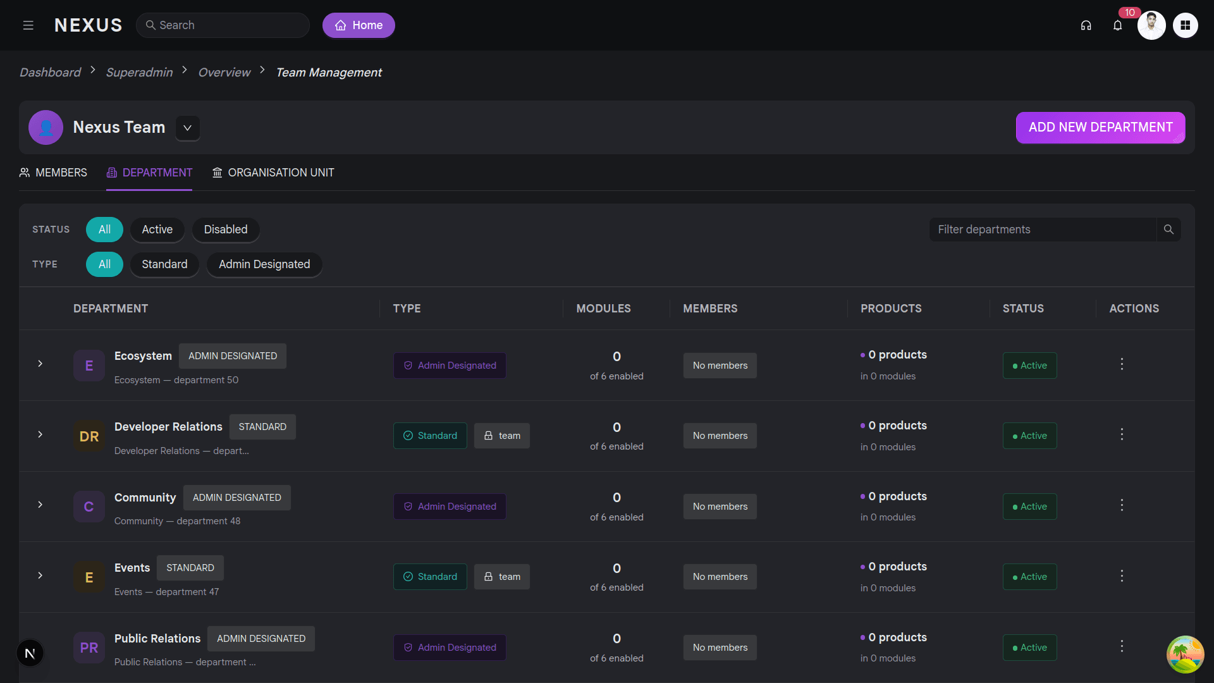Open Dashboard breadcrumb link
The height and width of the screenshot is (683, 1214).
[50, 72]
